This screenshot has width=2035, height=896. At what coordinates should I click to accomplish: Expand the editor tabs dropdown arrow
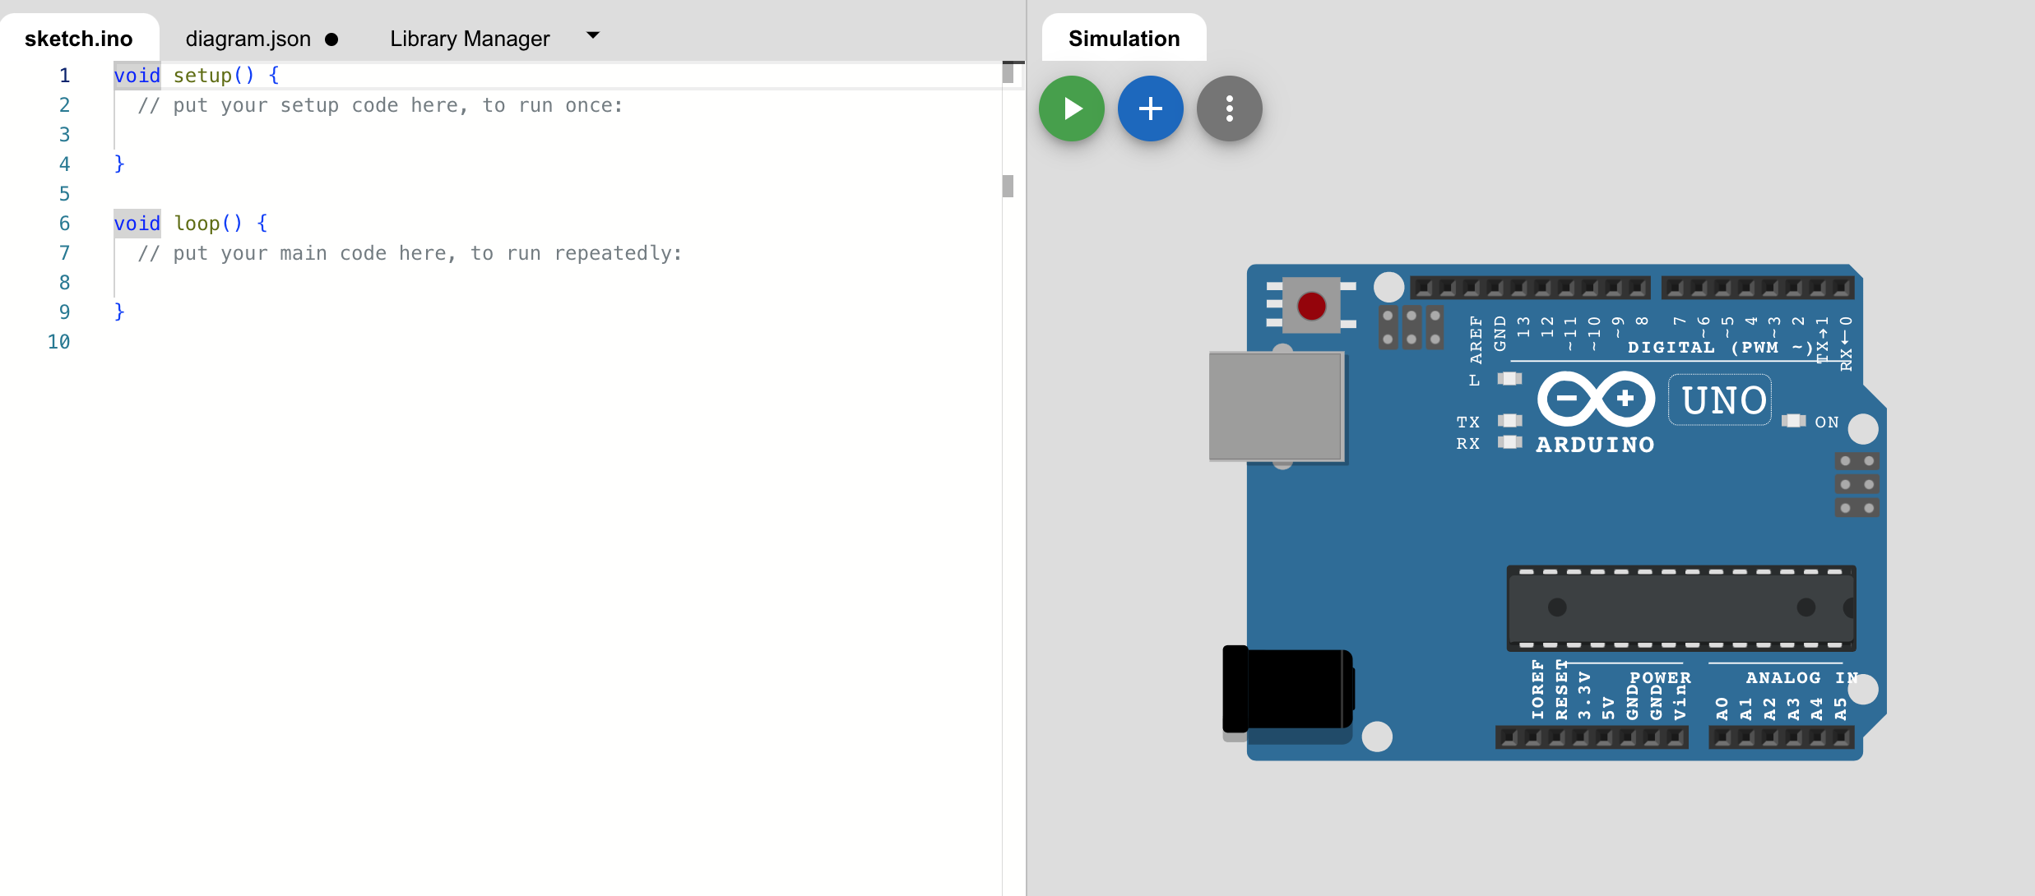pyautogui.click(x=592, y=35)
